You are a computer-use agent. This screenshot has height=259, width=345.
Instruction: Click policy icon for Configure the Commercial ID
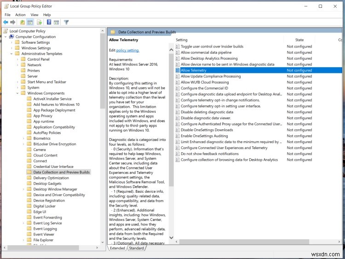(x=178, y=88)
